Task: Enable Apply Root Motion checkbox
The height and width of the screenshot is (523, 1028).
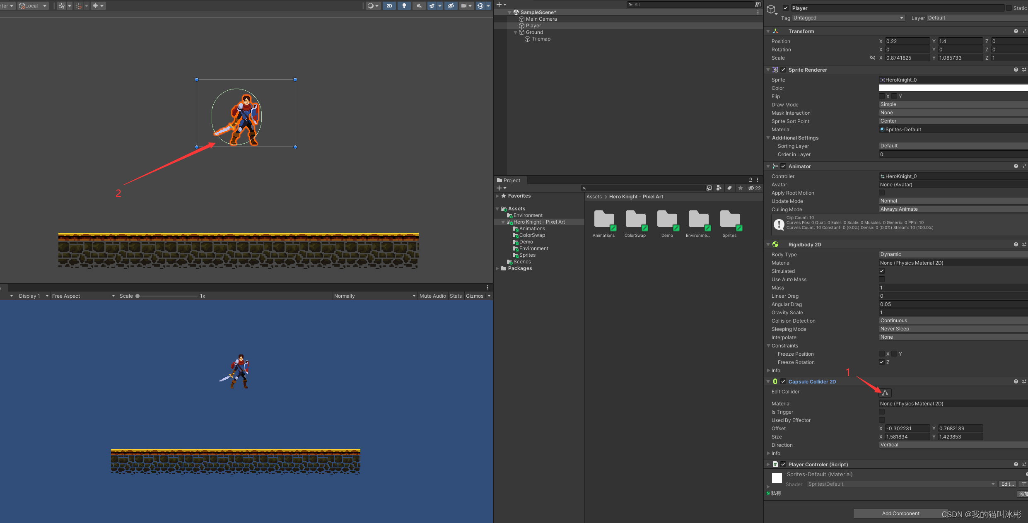Action: (x=882, y=193)
